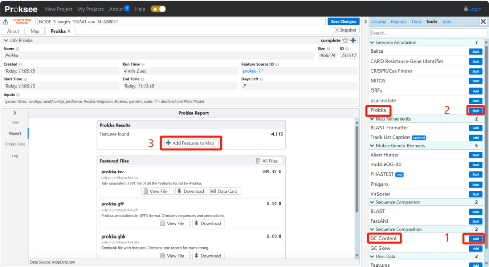Screen dimensions: 489x267
Task: Click the Proksee logo
Action: pos(21,9)
